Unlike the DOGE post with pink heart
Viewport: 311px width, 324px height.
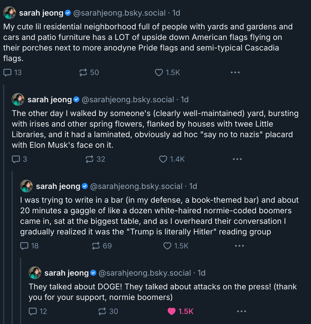[x=172, y=311]
